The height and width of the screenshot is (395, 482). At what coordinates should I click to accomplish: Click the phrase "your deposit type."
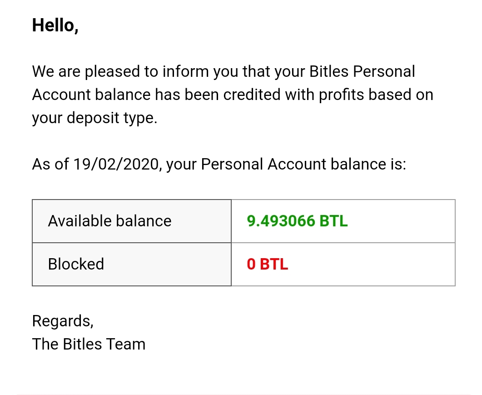pos(94,118)
